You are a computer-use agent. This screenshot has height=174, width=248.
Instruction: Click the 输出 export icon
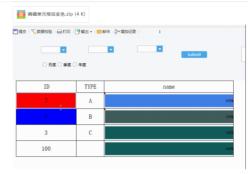78,32
